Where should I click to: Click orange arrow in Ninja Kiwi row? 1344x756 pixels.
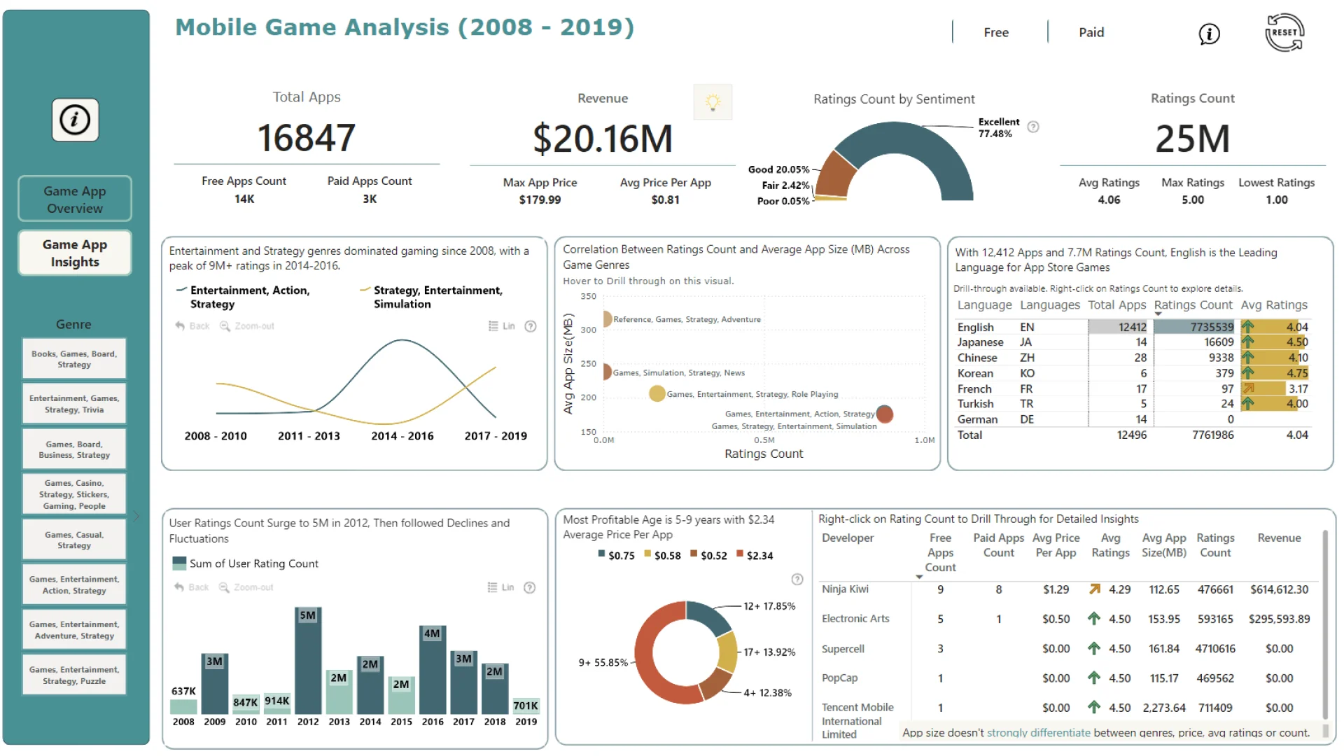(1094, 589)
